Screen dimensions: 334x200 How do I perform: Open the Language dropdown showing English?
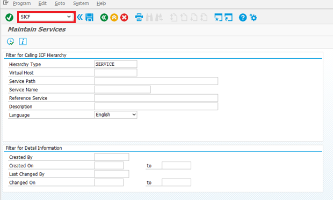click(x=115, y=115)
